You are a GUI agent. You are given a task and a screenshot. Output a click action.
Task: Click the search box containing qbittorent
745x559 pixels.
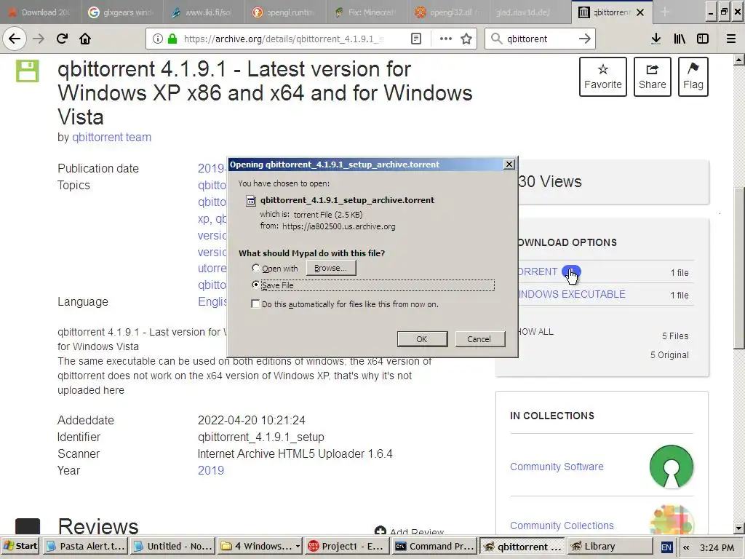pyautogui.click(x=540, y=39)
